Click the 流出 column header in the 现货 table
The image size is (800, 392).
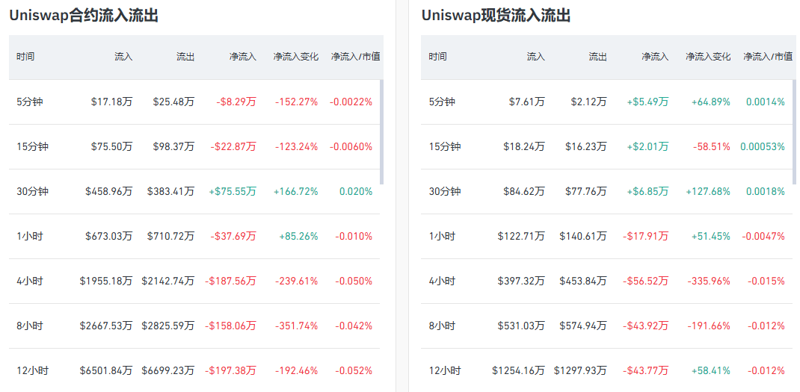598,57
